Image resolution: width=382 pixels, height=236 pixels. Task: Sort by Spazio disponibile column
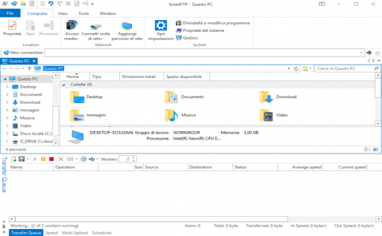pos(187,77)
